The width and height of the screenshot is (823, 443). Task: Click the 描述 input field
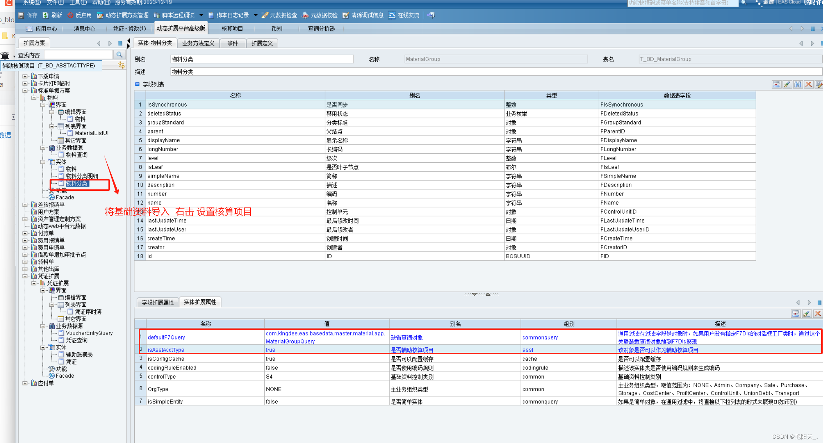point(496,72)
